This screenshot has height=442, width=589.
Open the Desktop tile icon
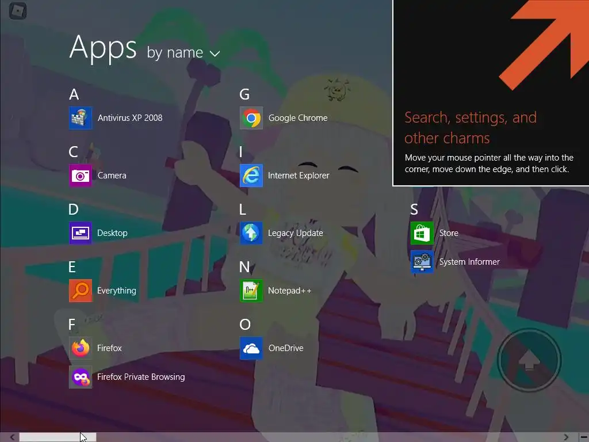pyautogui.click(x=81, y=233)
